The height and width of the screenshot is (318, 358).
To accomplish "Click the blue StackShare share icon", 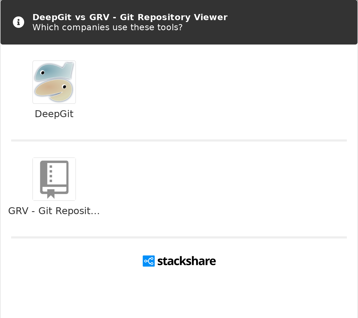I will pos(149,261).
